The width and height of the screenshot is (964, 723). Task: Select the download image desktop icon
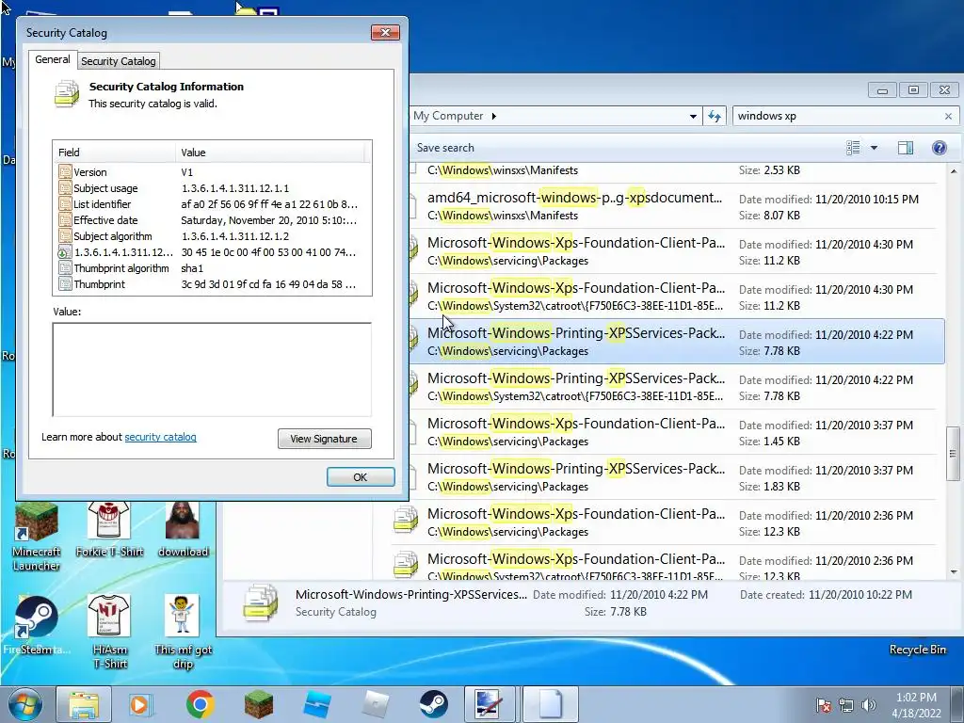(x=183, y=529)
